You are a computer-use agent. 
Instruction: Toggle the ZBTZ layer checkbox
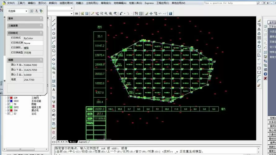click(8, 107)
